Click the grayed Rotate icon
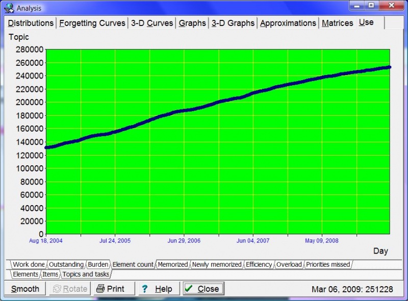 click(x=58, y=289)
